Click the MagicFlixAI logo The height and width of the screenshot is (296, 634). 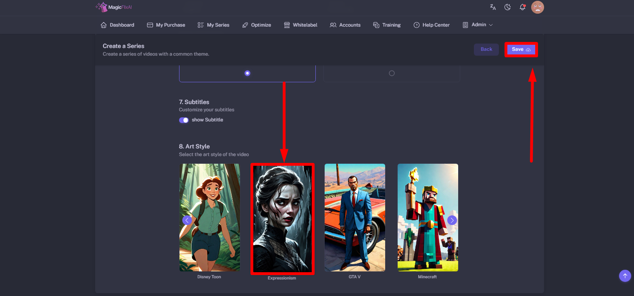coord(114,7)
